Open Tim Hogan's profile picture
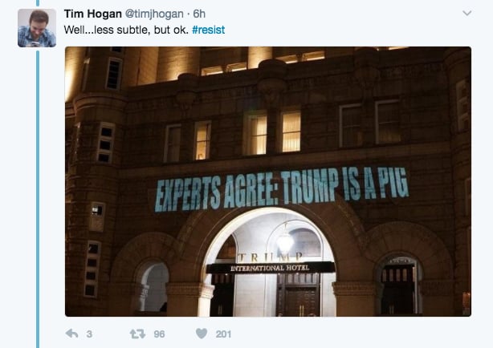Image resolution: width=493 pixels, height=348 pixels. click(37, 28)
